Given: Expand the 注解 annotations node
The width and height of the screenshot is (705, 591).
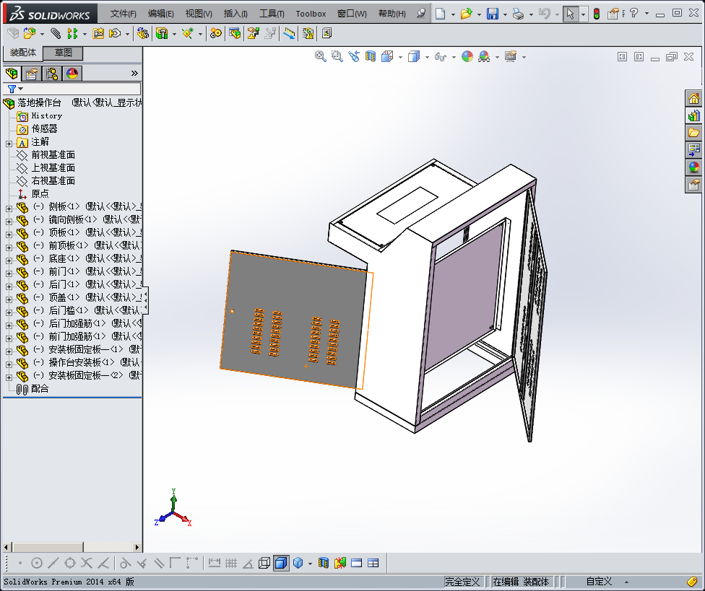Looking at the screenshot, I should pyautogui.click(x=9, y=144).
